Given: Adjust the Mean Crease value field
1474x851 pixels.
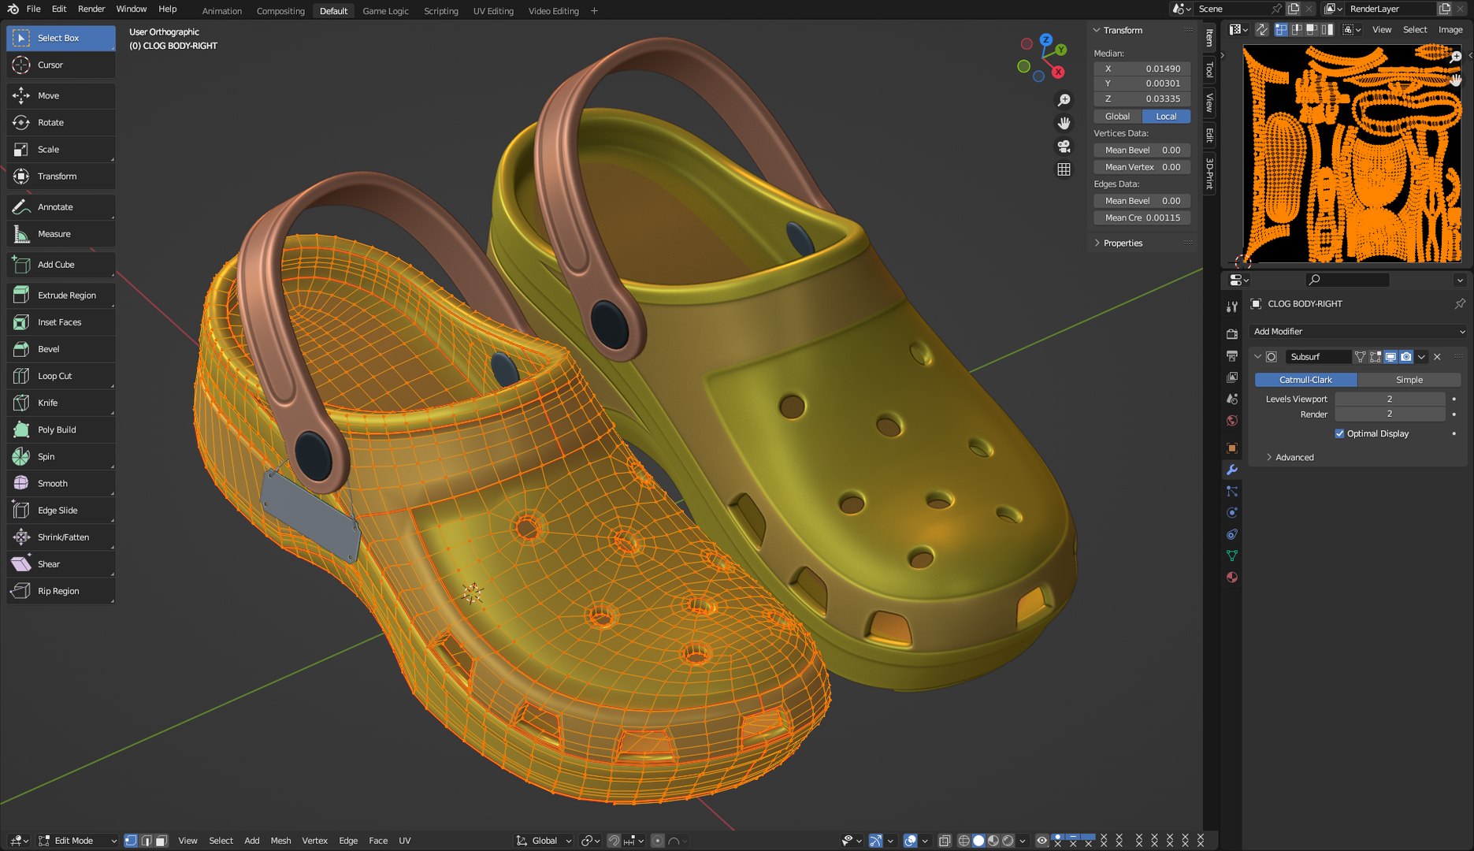Looking at the screenshot, I should (x=1142, y=217).
